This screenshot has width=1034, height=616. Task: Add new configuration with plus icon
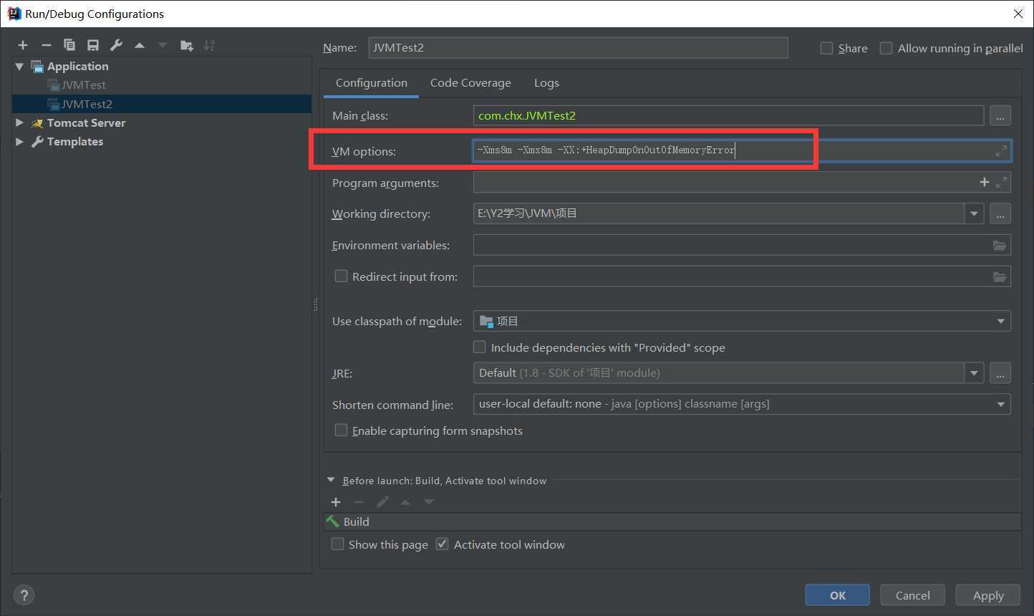[23, 45]
